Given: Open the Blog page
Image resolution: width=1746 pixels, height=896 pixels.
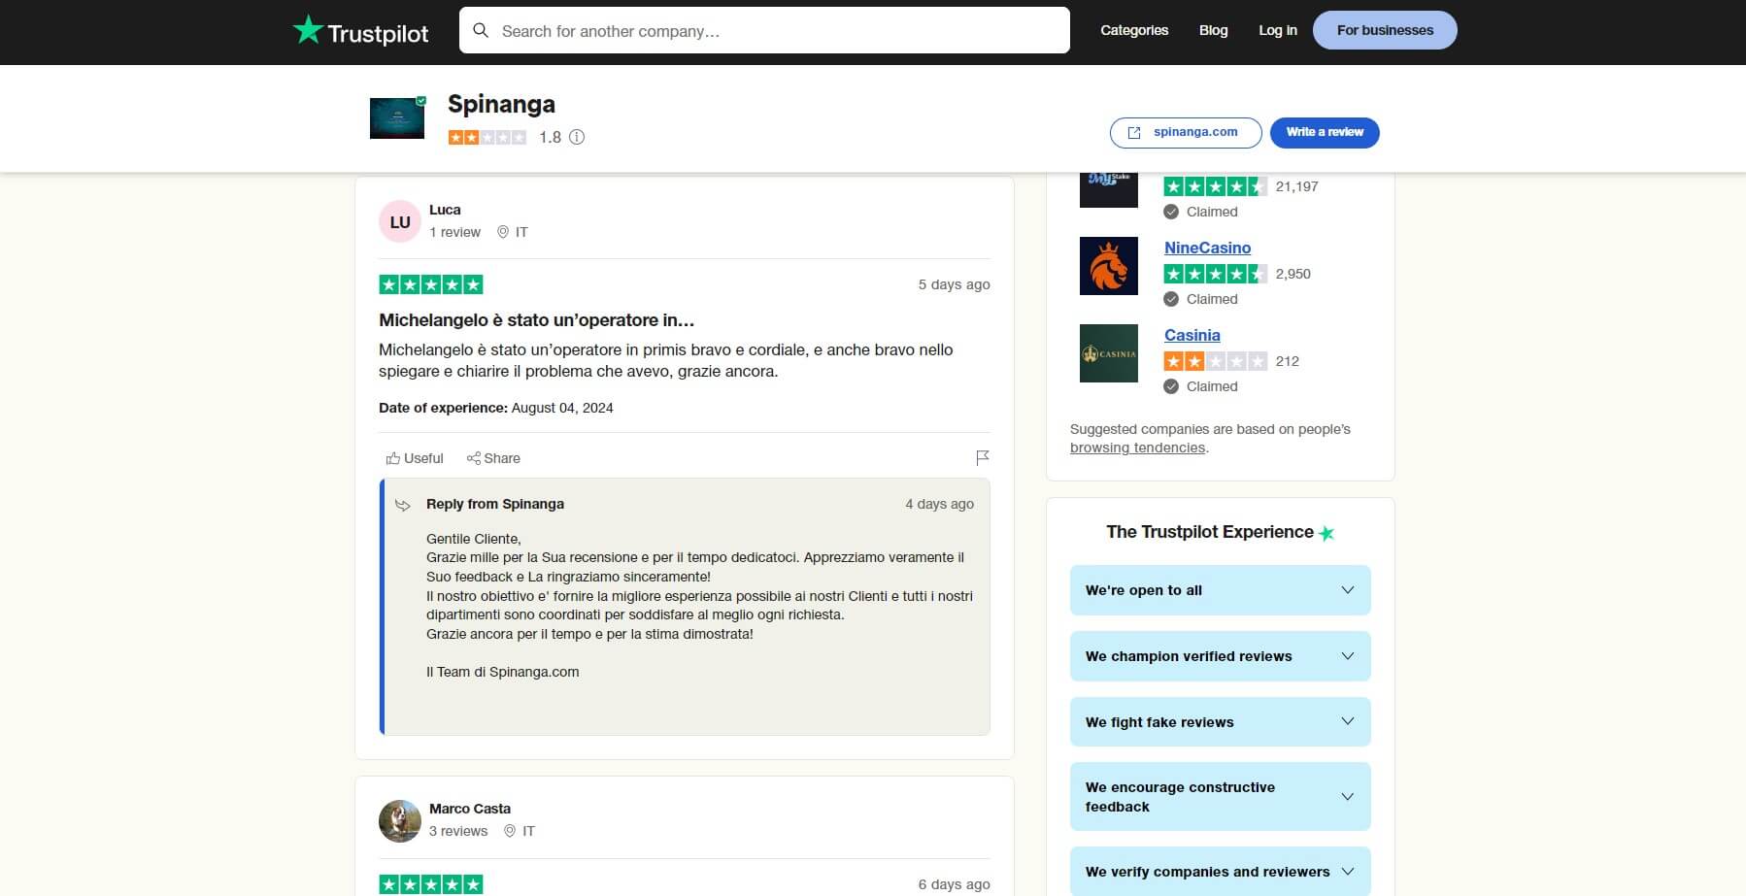Looking at the screenshot, I should click(1213, 30).
